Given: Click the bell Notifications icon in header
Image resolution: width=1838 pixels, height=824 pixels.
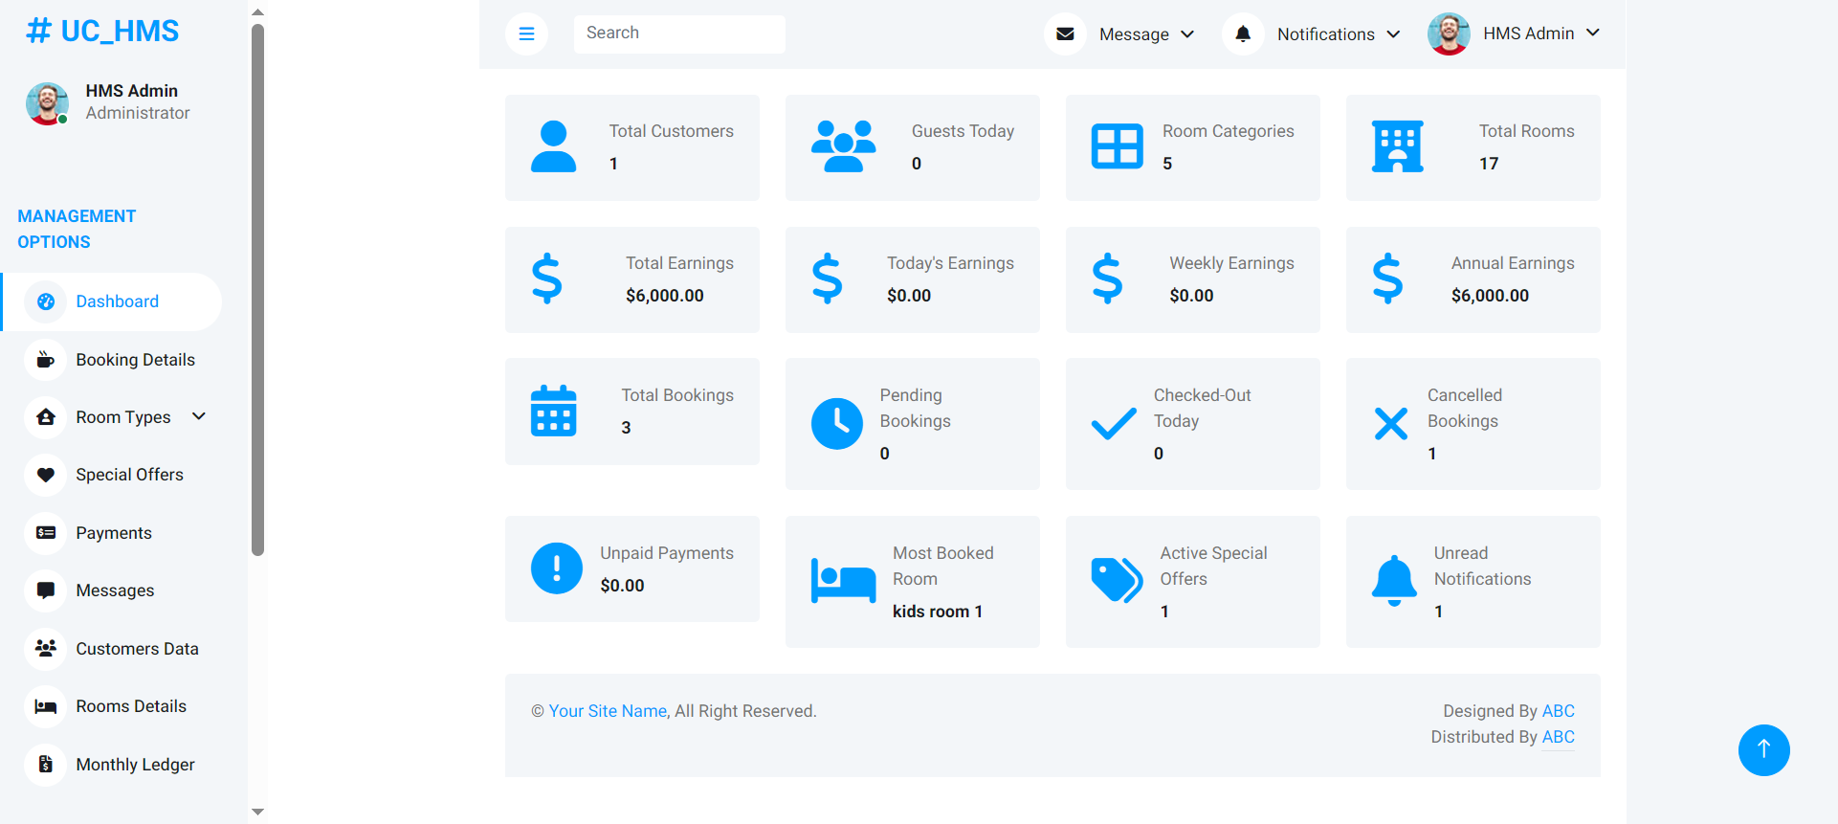Looking at the screenshot, I should coord(1243,34).
